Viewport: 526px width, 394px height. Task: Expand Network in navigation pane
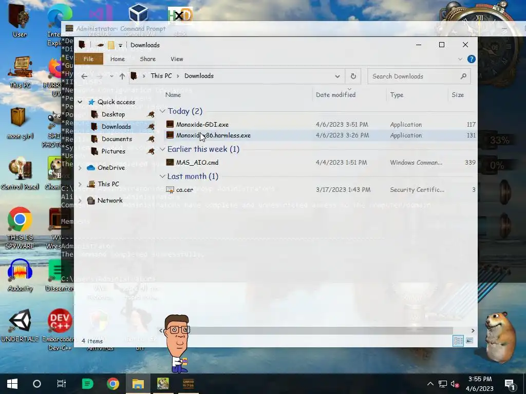pos(80,201)
